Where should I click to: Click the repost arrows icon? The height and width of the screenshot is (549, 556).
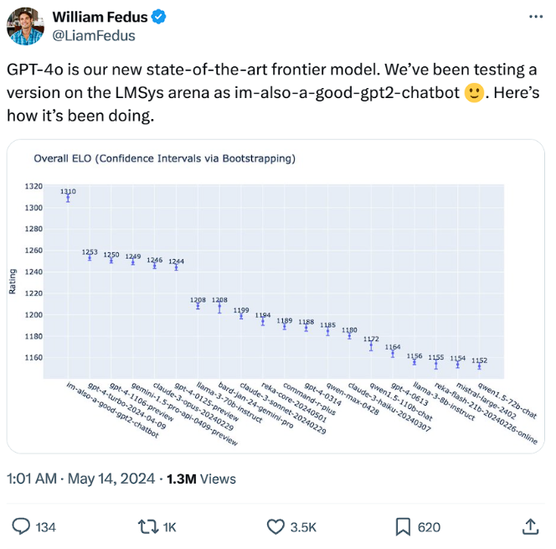147,526
